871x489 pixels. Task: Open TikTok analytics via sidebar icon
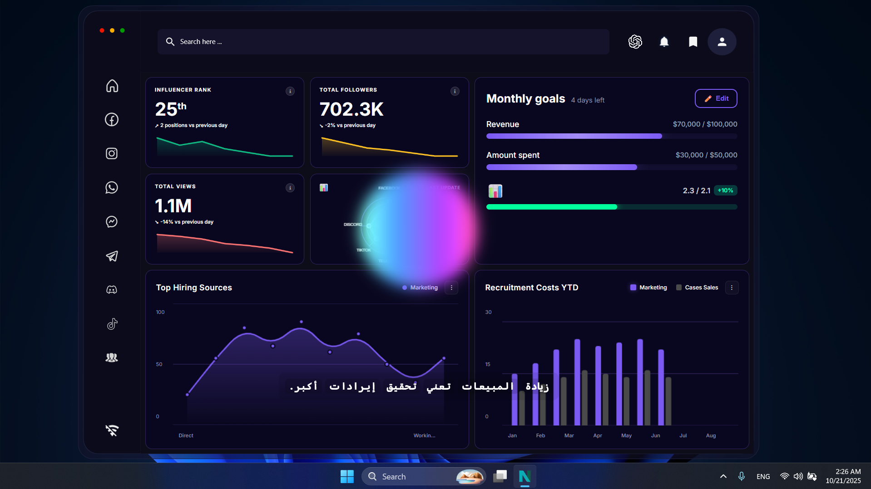[111, 323]
